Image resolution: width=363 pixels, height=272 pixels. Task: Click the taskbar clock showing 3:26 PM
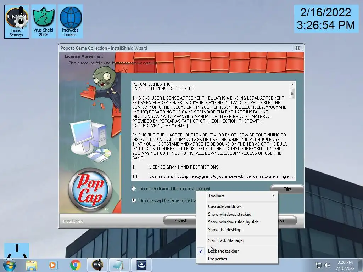(345, 265)
